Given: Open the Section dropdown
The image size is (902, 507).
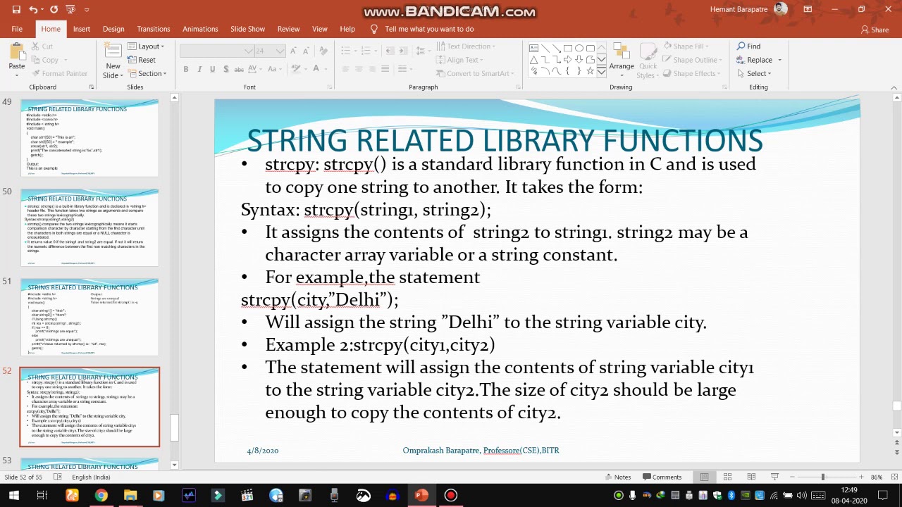Looking at the screenshot, I should tap(147, 73).
